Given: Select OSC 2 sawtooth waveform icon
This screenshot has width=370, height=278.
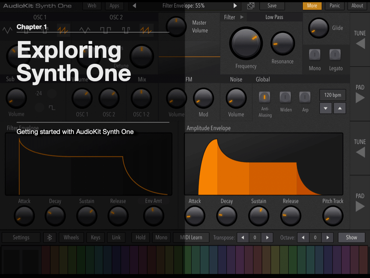Looking at the screenshot, I should point(146,30).
